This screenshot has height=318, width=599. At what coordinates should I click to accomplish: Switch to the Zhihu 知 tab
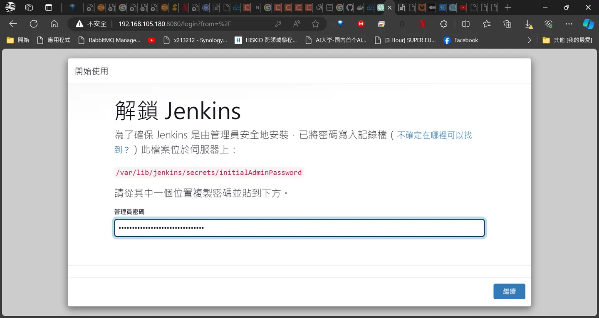click(x=443, y=7)
